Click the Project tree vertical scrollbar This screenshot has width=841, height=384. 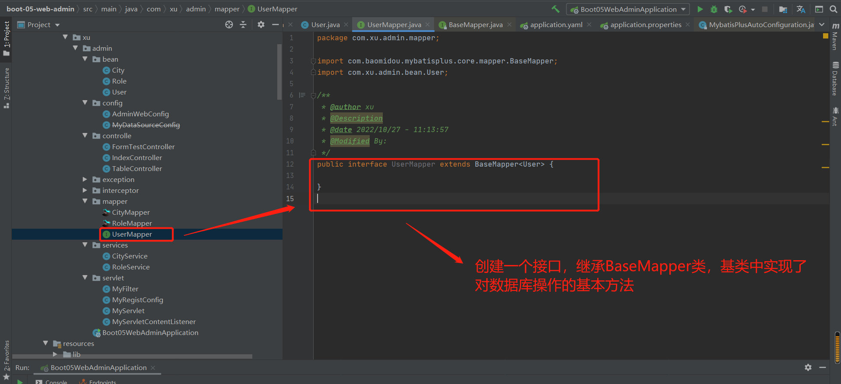(279, 72)
